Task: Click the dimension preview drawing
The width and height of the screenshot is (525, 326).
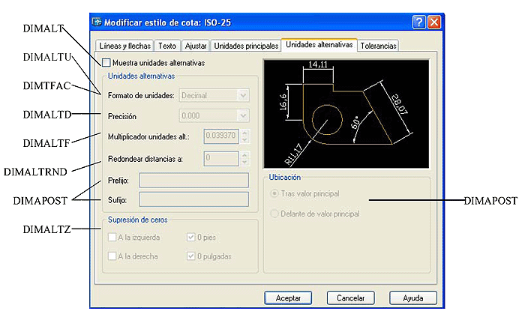Action: click(346, 114)
